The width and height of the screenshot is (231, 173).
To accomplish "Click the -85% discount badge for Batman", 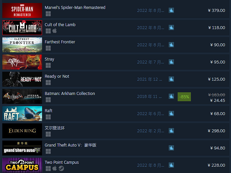I will pyautogui.click(x=184, y=97).
